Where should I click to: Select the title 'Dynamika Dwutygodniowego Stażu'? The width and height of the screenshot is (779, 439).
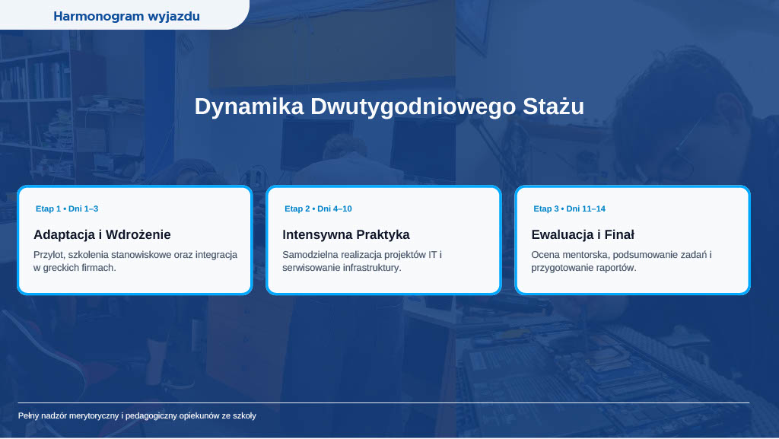point(389,107)
